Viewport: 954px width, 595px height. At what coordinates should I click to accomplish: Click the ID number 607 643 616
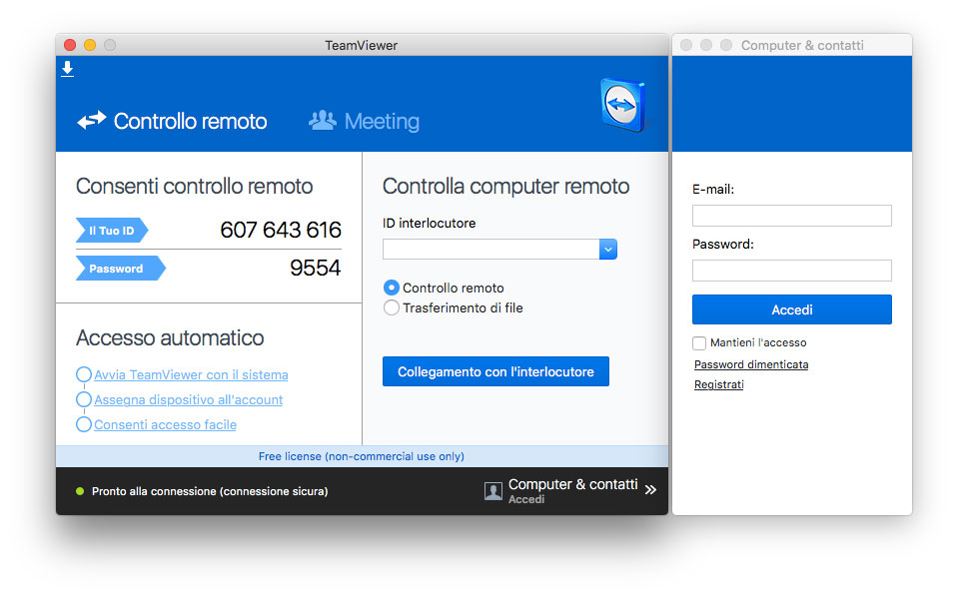point(281,230)
